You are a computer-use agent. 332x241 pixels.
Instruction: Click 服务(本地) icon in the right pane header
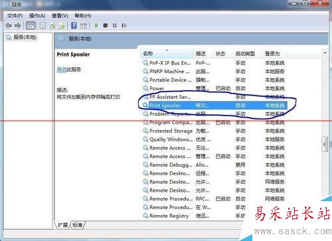[x=62, y=39]
